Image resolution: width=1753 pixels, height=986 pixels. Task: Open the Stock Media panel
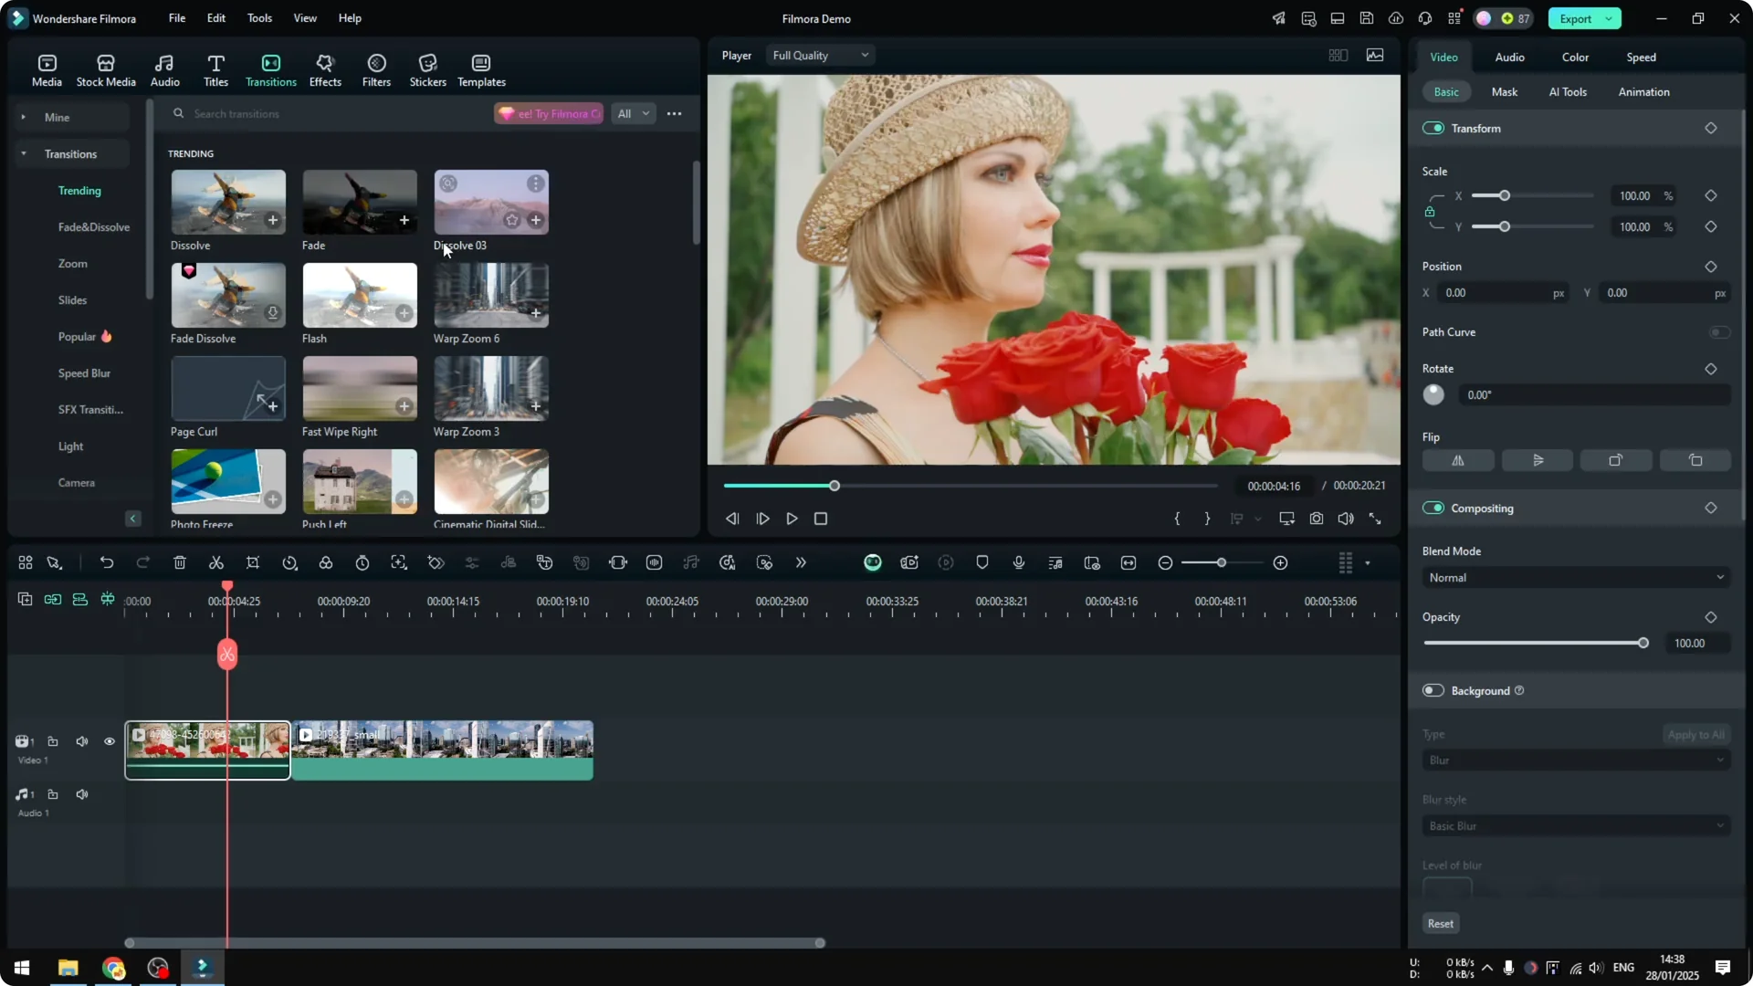click(105, 68)
